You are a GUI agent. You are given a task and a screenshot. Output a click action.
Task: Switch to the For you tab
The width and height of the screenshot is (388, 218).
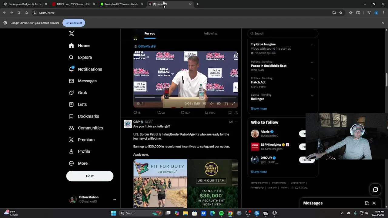[x=150, y=34]
